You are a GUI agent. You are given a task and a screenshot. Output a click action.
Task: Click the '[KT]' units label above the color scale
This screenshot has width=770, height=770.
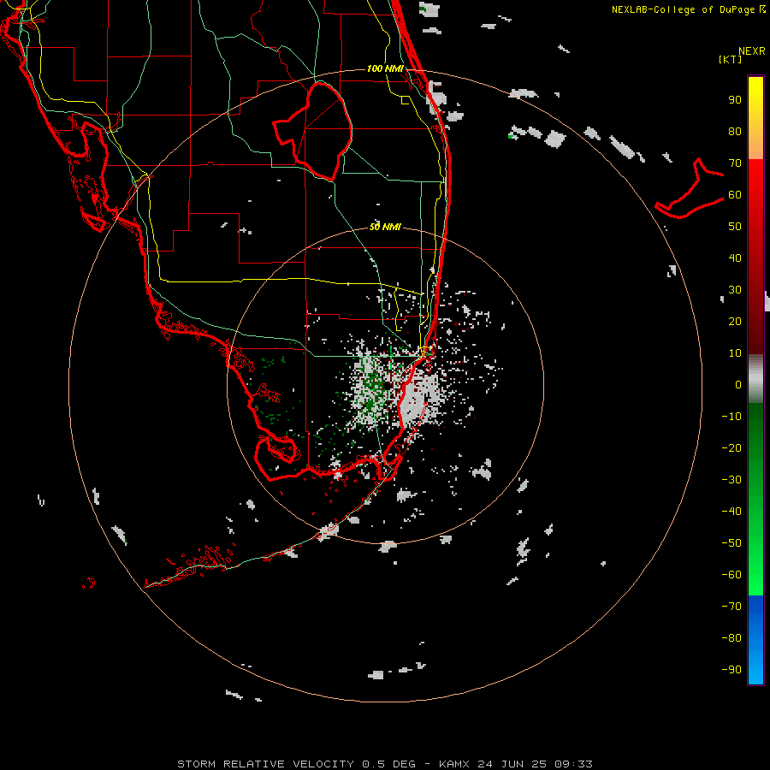(x=731, y=59)
